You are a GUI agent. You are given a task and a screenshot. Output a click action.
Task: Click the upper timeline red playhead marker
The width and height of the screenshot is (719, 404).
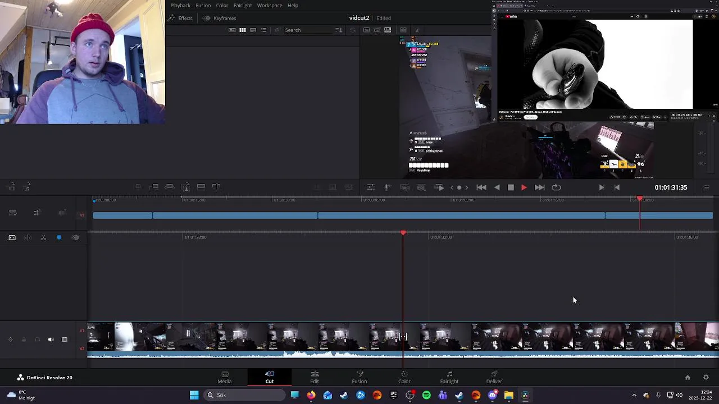[x=640, y=199]
